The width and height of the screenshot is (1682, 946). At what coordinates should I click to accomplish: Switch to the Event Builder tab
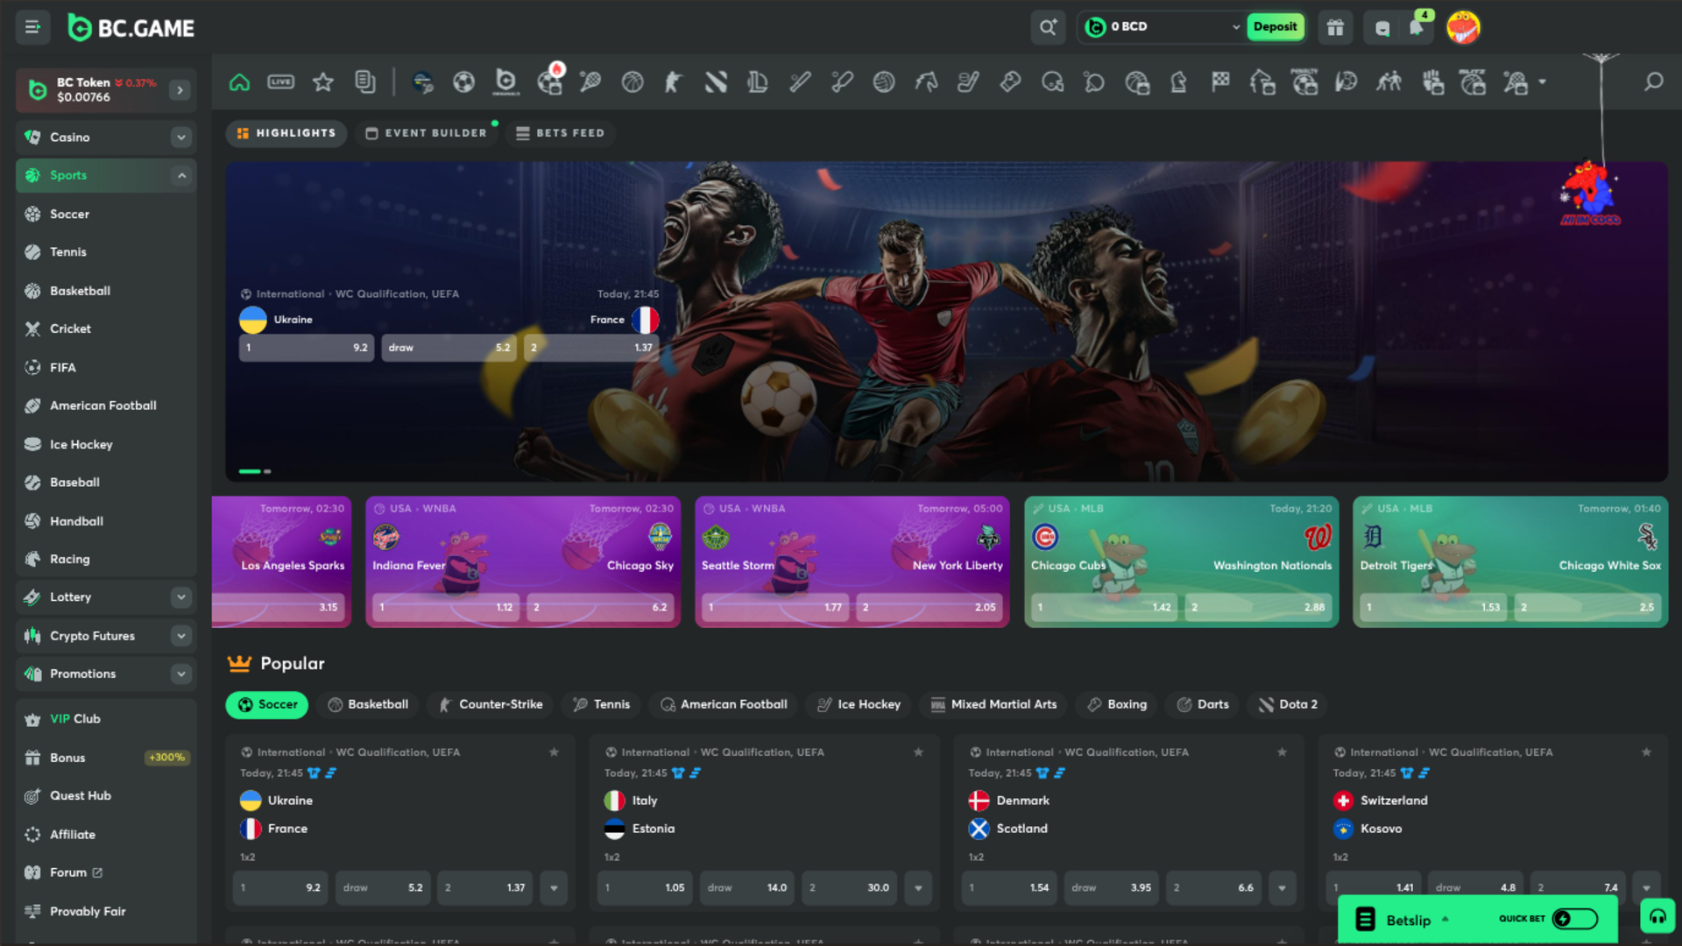(427, 133)
